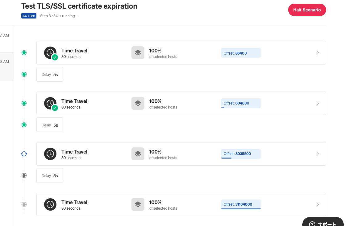348x226 pixels.
Task: Click the running spinner marker on timeline
Action: (24, 154)
